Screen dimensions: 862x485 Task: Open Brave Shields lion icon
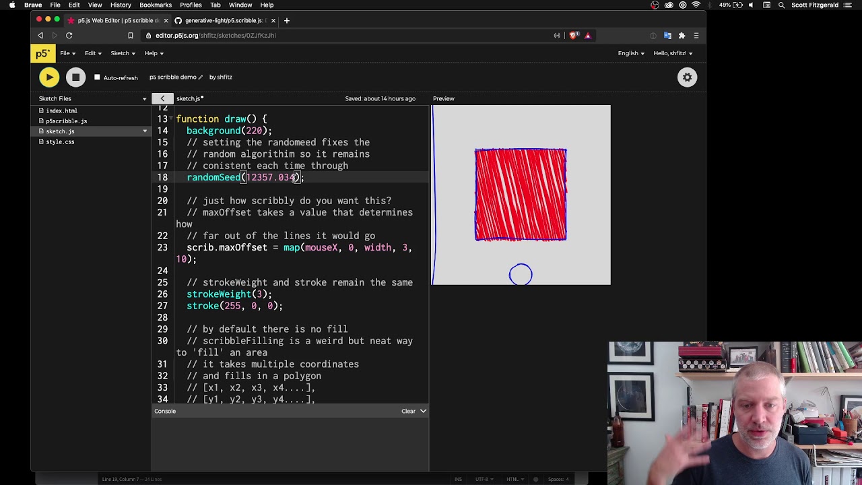[573, 36]
